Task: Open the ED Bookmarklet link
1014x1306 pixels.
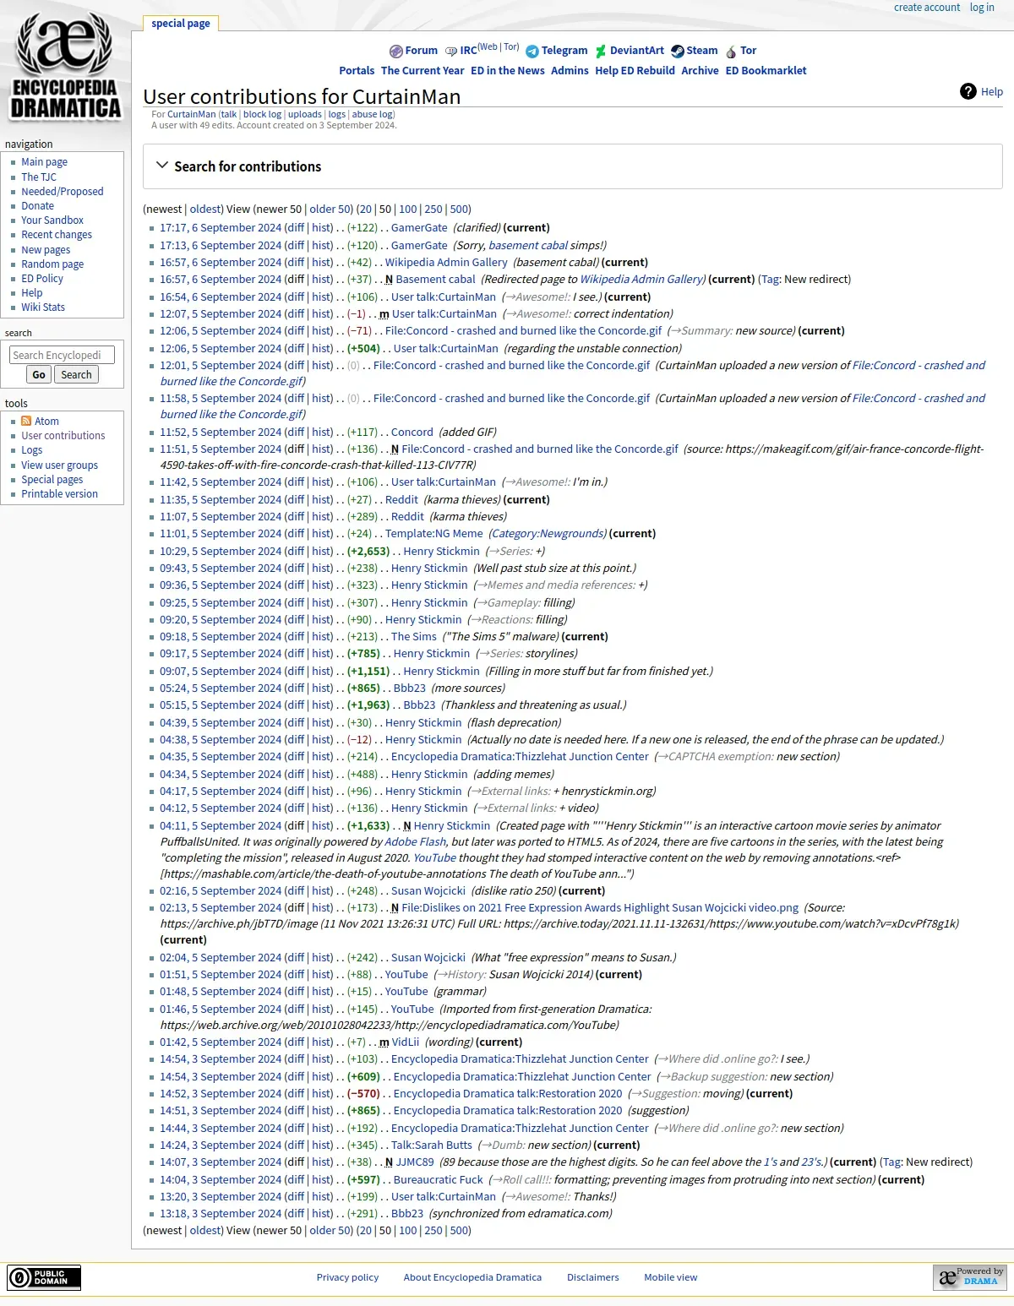Action: (766, 71)
